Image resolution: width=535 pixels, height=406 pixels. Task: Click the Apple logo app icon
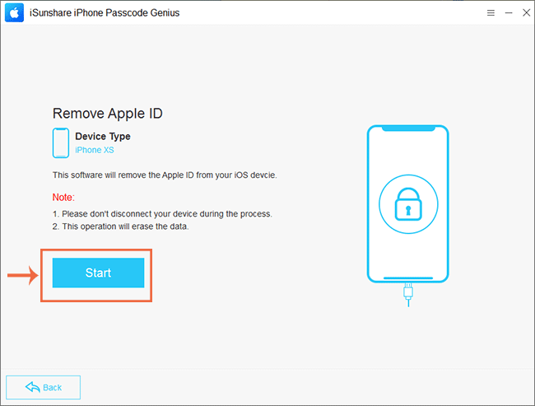(14, 12)
